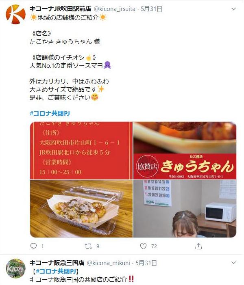The image size is (244, 285).
Task: Click the キコーナ阪急三国店 account name
Action: 57,263
